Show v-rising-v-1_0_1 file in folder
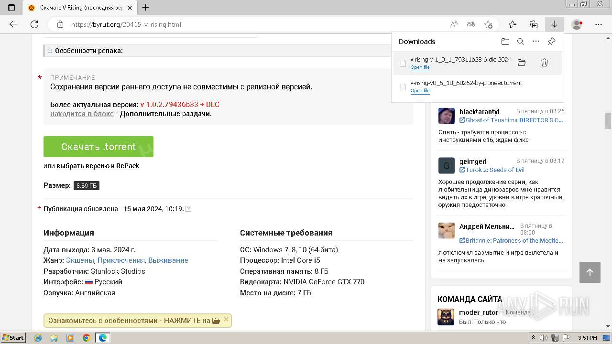 click(522, 63)
